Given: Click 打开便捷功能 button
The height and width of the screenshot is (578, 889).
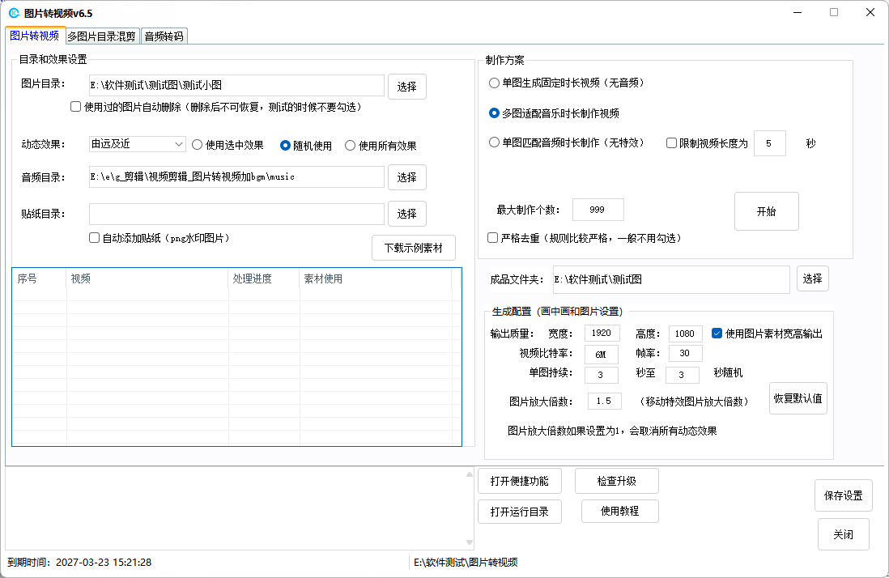Looking at the screenshot, I should coord(520,481).
